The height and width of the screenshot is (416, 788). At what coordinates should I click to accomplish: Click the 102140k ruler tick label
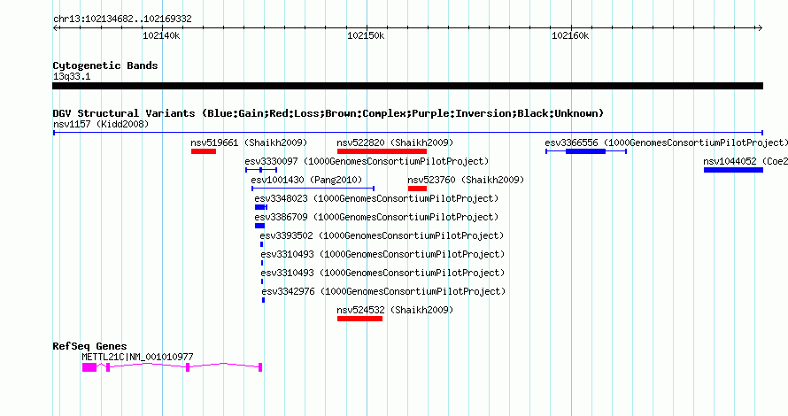161,36
